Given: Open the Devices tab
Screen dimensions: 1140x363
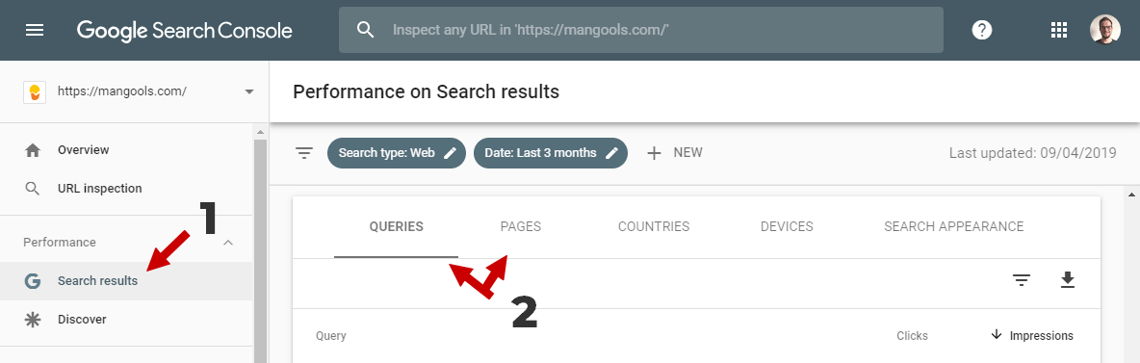Looking at the screenshot, I should coord(787,226).
